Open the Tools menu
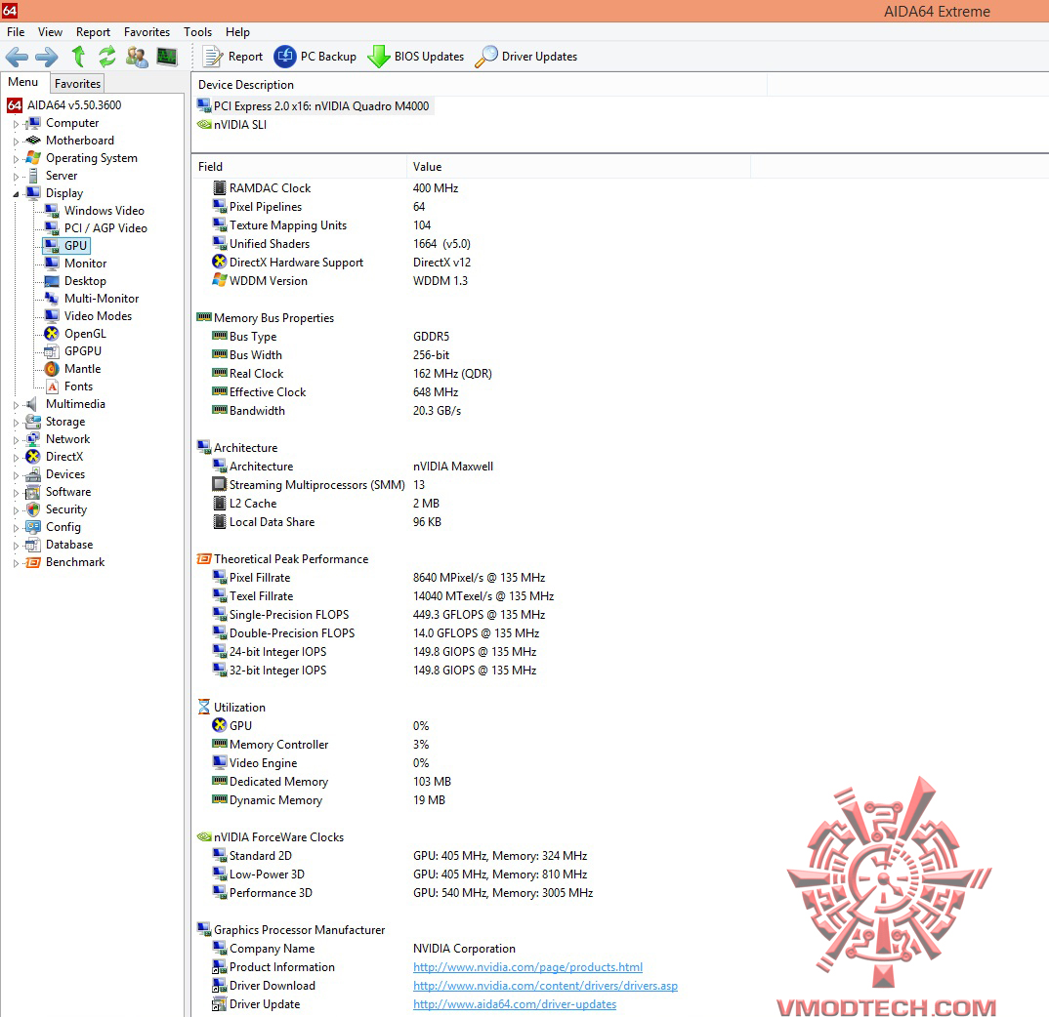 (x=197, y=32)
